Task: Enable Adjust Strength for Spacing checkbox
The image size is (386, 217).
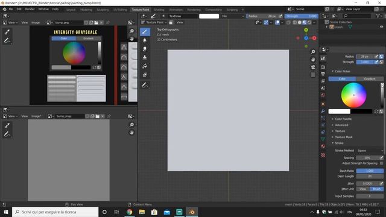Action: point(381,163)
